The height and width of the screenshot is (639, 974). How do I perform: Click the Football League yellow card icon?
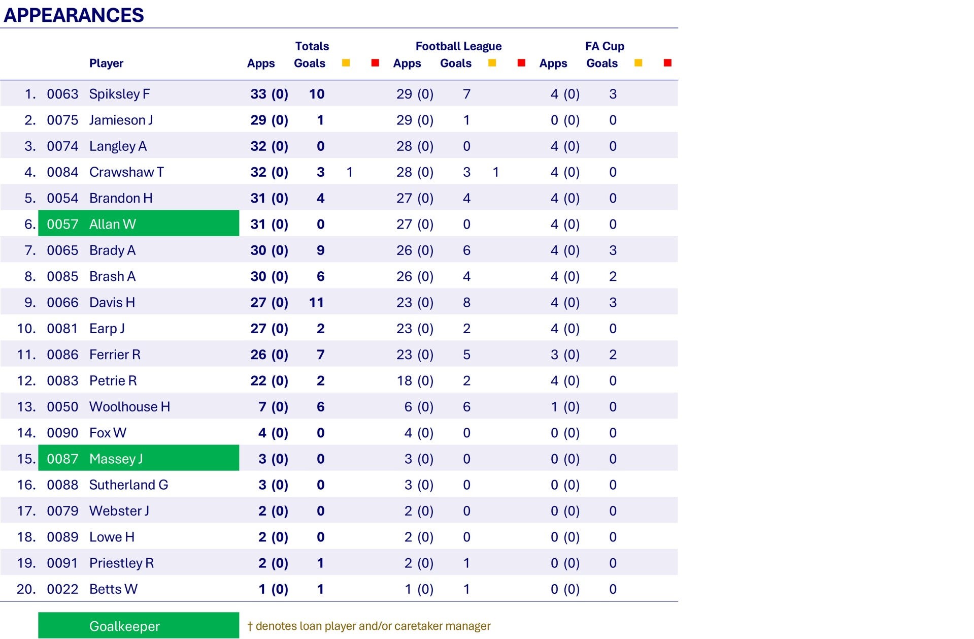[x=492, y=63]
